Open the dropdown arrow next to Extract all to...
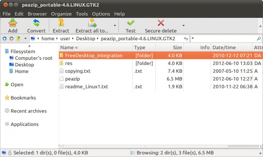263x157 pixels. [115, 26]
